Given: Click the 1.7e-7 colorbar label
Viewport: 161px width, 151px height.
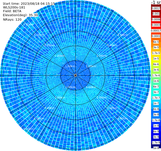Looking at the screenshot, I should coord(156,98).
